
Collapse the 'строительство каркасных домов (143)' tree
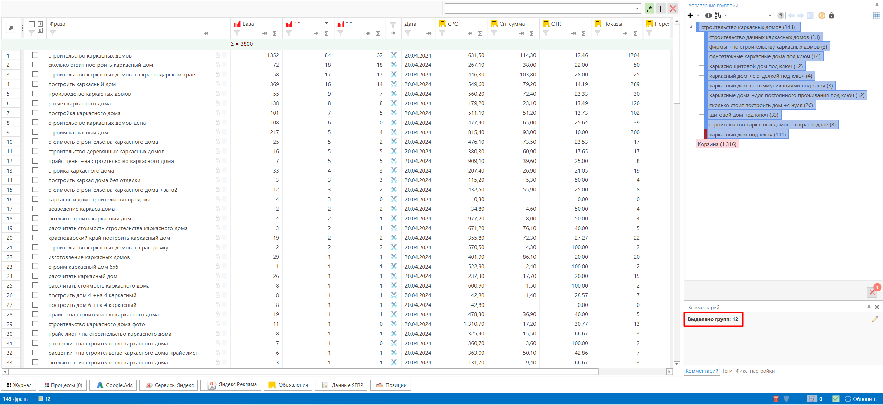[x=691, y=27]
